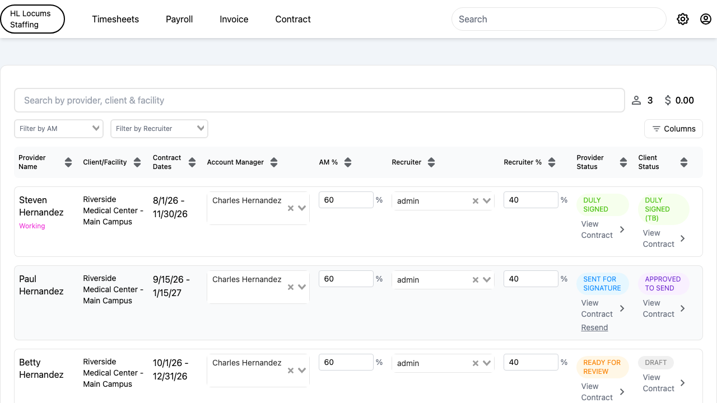The width and height of the screenshot is (717, 403).
Task: Sort by Provider Status column arrows
Action: 623,162
